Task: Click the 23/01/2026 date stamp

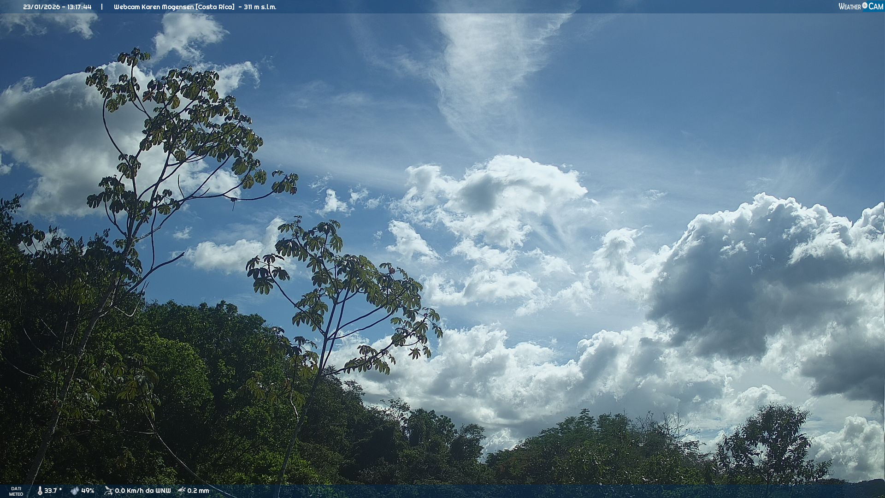Action: pos(41,7)
